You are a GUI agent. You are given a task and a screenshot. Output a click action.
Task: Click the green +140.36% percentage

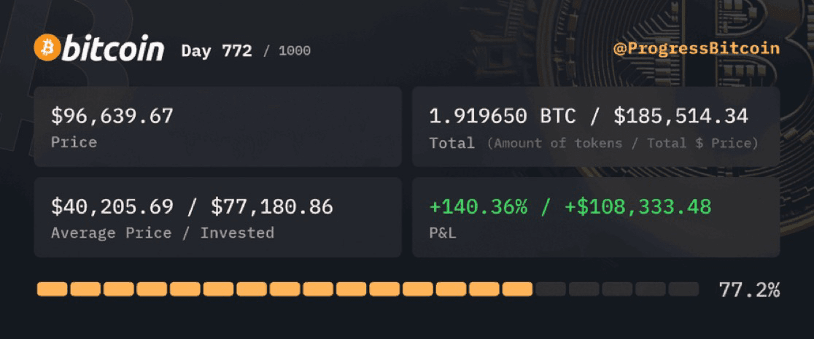478,206
